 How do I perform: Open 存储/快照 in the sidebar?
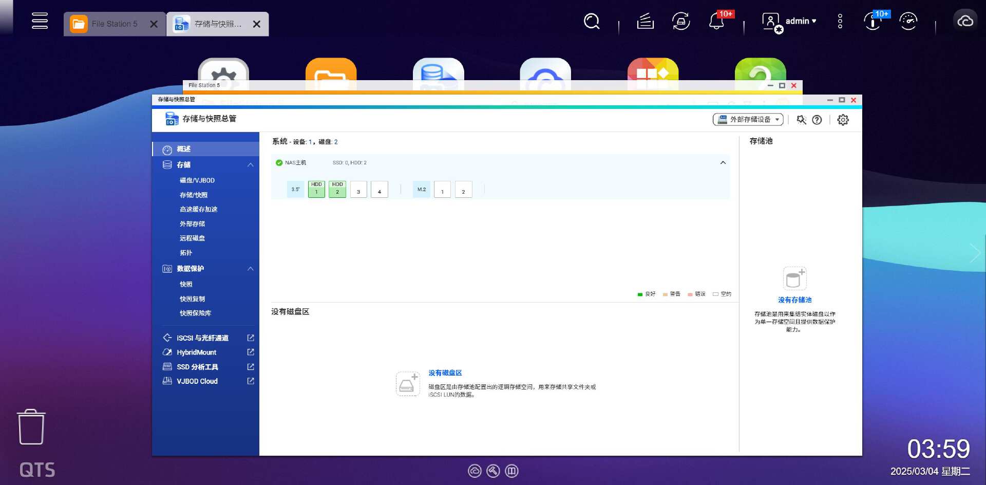click(194, 195)
